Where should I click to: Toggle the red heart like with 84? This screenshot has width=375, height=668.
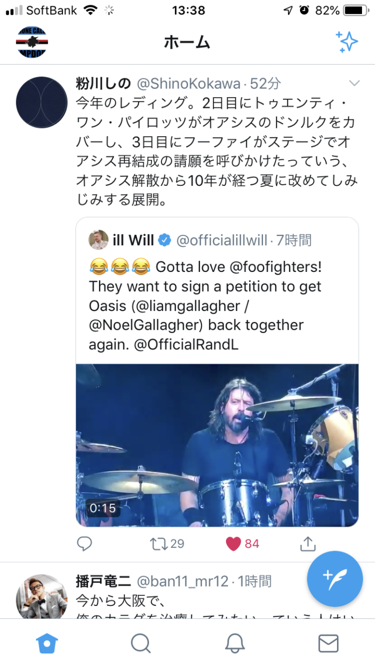pyautogui.click(x=243, y=544)
